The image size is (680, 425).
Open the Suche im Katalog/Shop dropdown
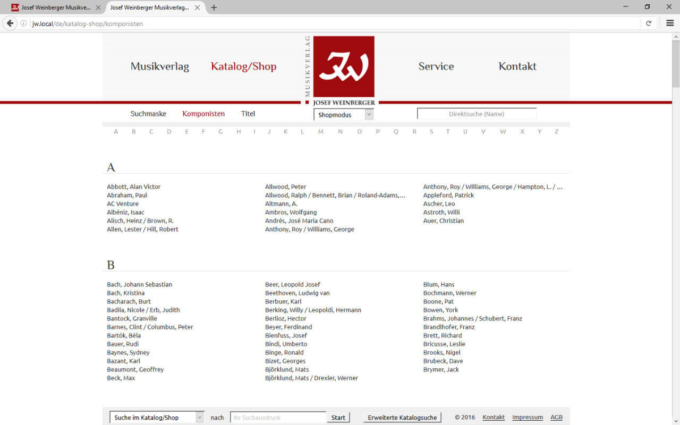pos(157,418)
